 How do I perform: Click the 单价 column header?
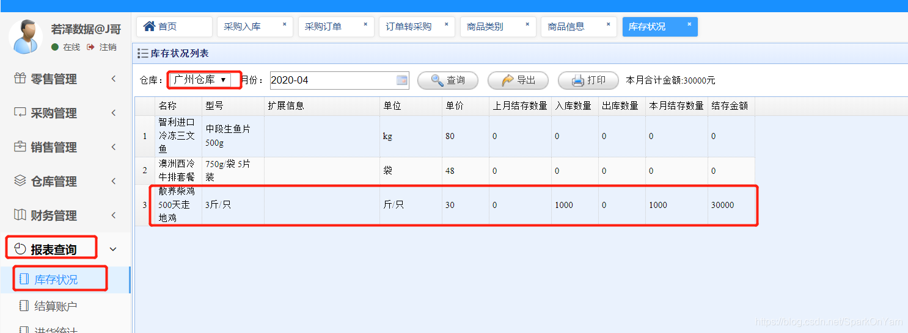(466, 106)
